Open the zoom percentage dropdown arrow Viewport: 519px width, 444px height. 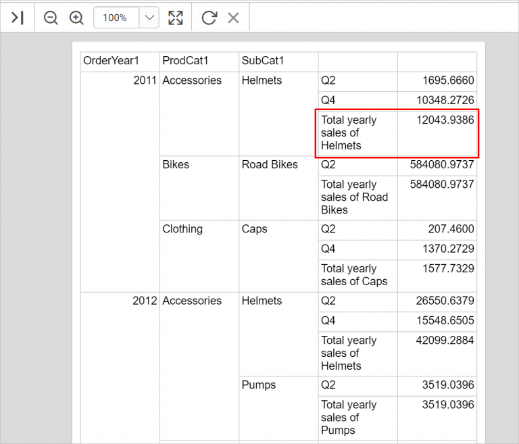149,18
